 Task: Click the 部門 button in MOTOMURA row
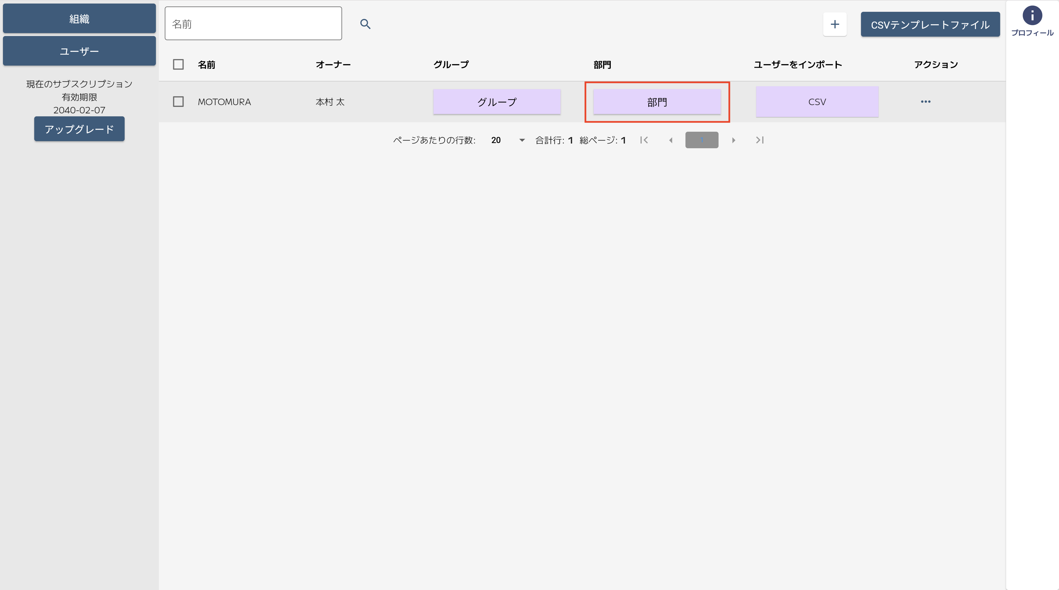click(657, 102)
